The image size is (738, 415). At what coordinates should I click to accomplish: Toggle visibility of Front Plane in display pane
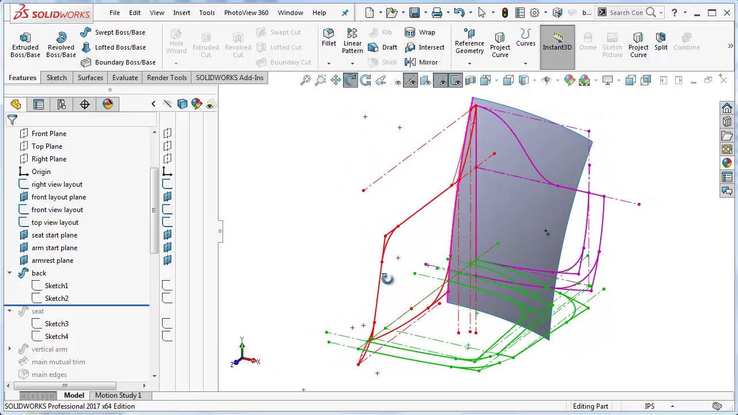(167, 133)
